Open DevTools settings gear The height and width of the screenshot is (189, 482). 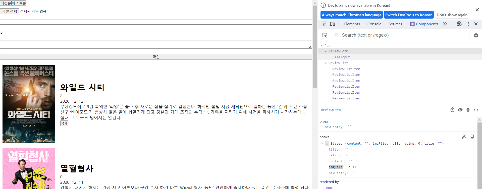[x=459, y=24]
